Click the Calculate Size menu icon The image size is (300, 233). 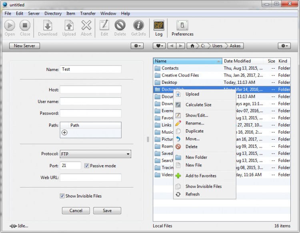(178, 105)
